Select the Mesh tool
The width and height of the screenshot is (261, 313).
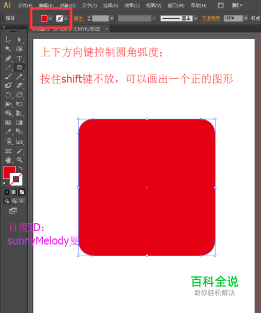click(x=8, y=123)
